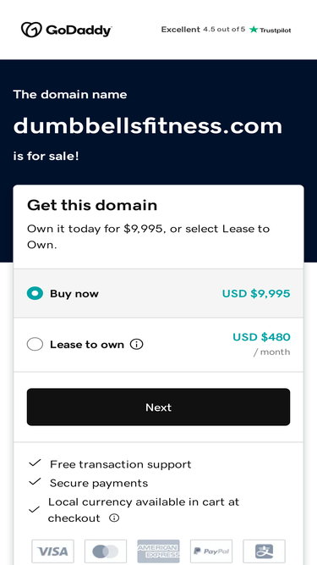The width and height of the screenshot is (317, 565).
Task: Click the PayPal payment icon
Action: (211, 551)
